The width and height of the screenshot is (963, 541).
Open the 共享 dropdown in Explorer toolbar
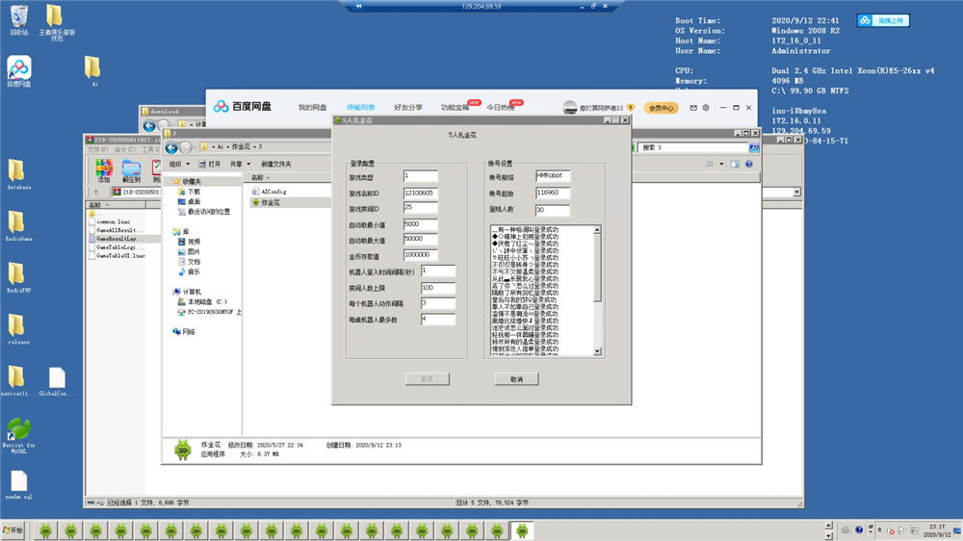[x=240, y=164]
